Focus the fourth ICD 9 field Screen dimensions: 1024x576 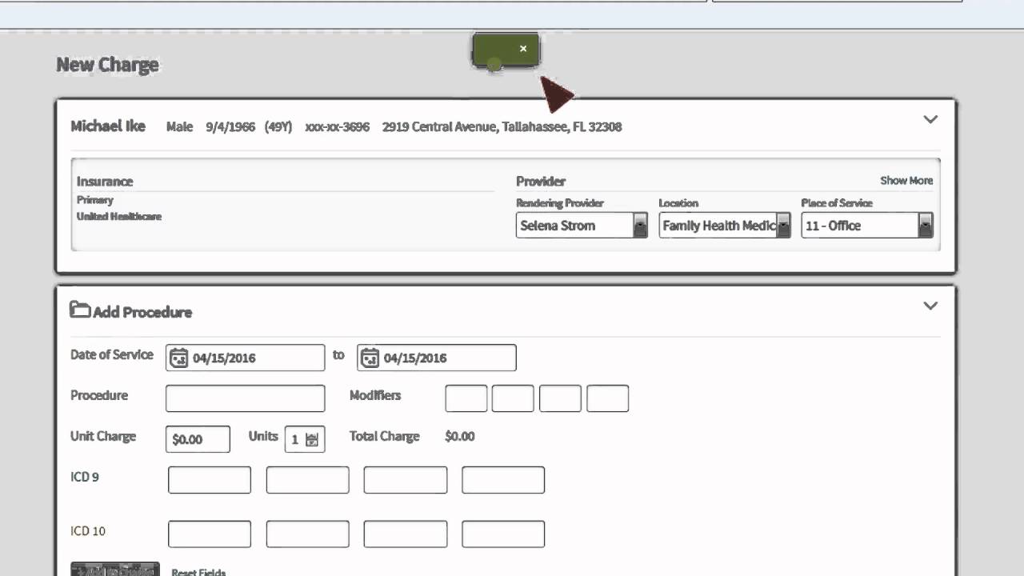[x=503, y=480]
